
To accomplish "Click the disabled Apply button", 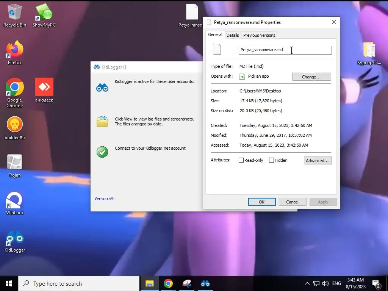I will (323, 202).
